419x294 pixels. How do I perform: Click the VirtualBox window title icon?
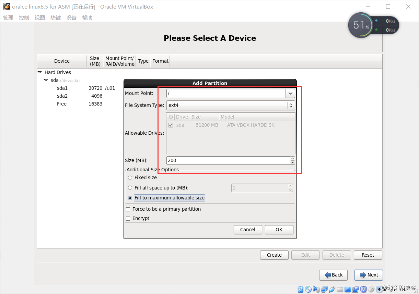(7, 7)
